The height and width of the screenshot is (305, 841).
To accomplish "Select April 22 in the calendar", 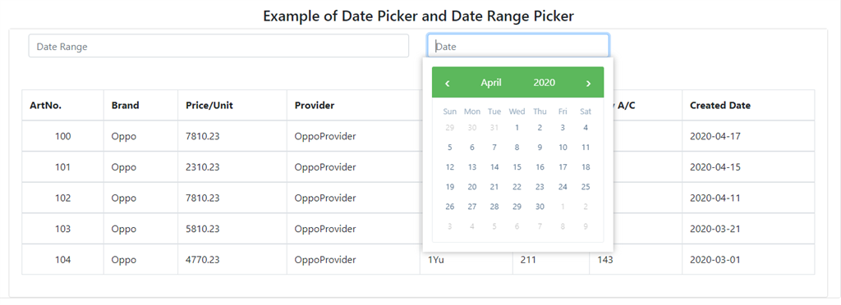I will click(517, 187).
